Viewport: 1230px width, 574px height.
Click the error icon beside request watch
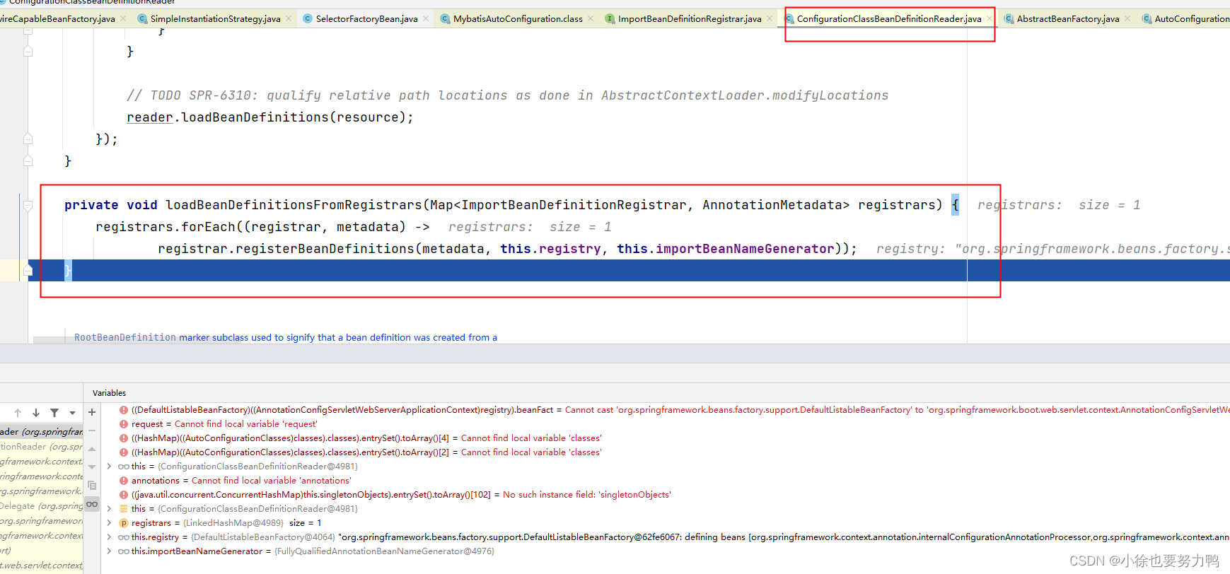pyautogui.click(x=124, y=424)
